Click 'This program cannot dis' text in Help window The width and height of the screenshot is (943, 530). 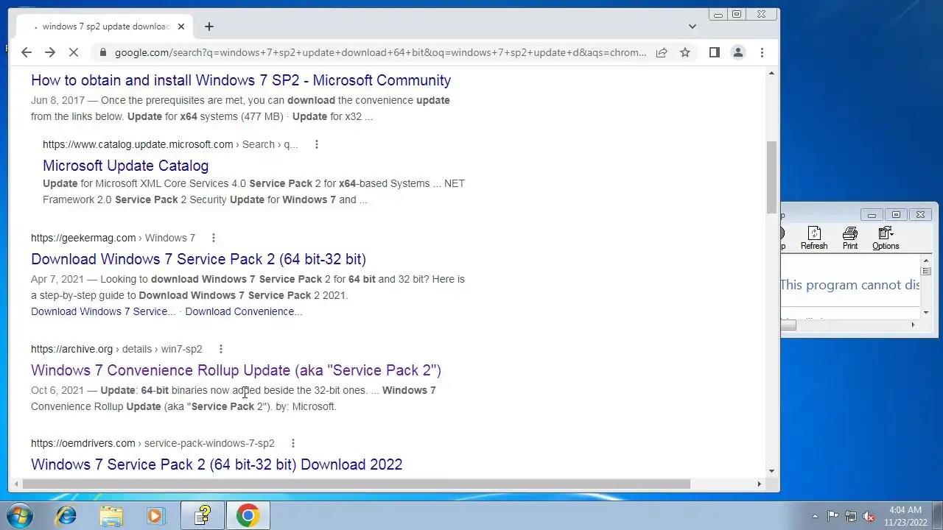tap(849, 285)
